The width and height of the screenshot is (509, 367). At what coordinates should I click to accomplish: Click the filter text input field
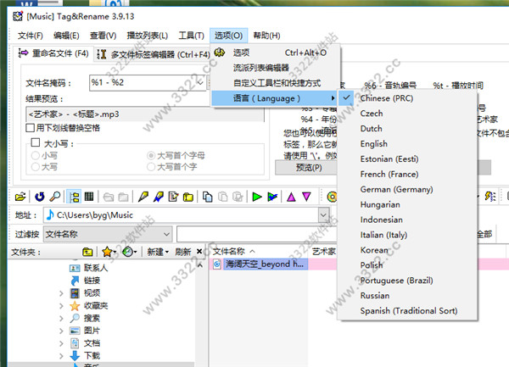(x=256, y=234)
